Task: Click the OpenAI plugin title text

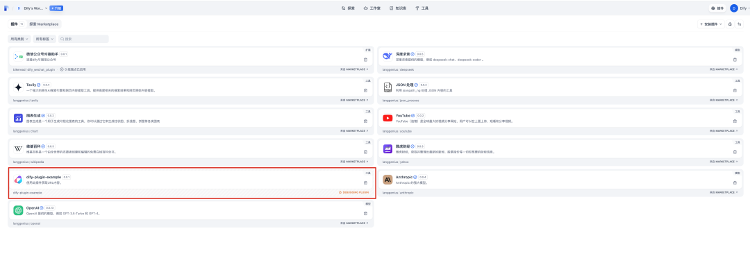Action: tap(32, 207)
